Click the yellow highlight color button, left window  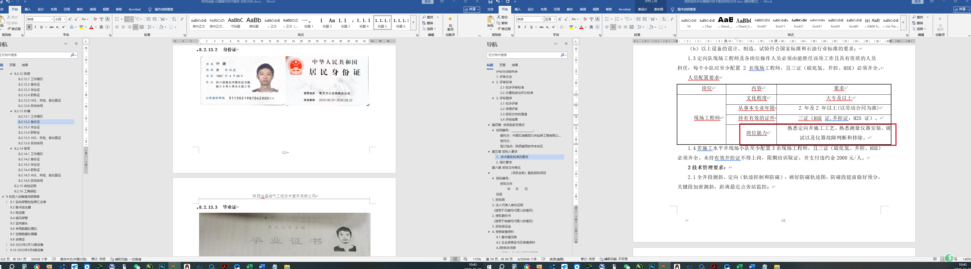pyautogui.click(x=81, y=27)
